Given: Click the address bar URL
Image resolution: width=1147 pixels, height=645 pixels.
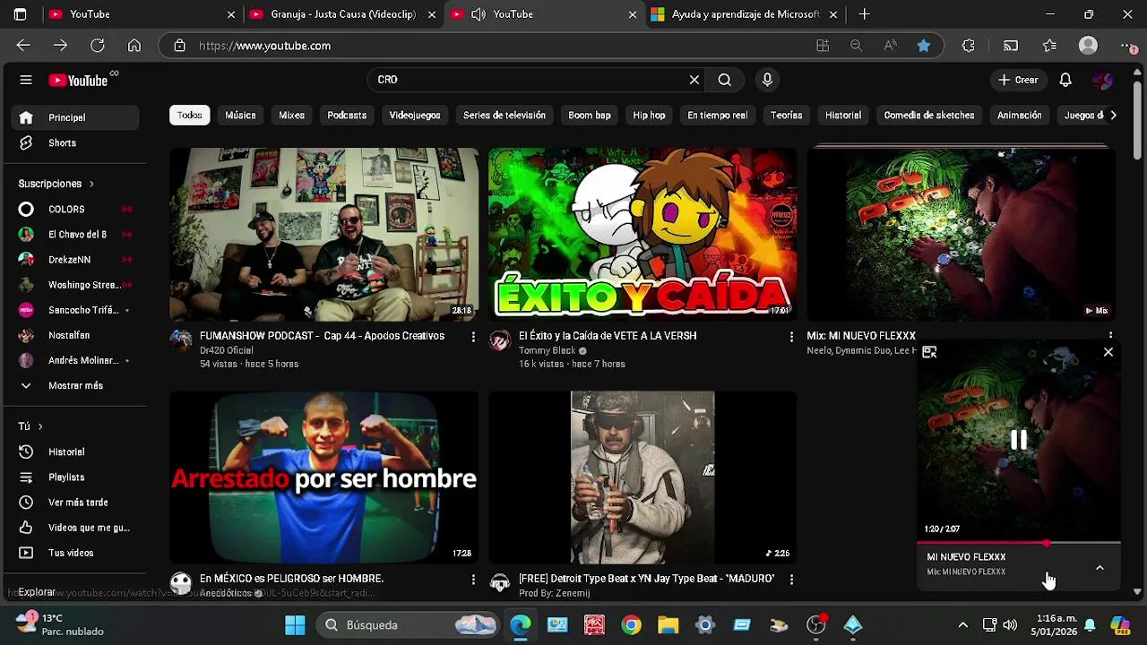Looking at the screenshot, I should pos(265,46).
